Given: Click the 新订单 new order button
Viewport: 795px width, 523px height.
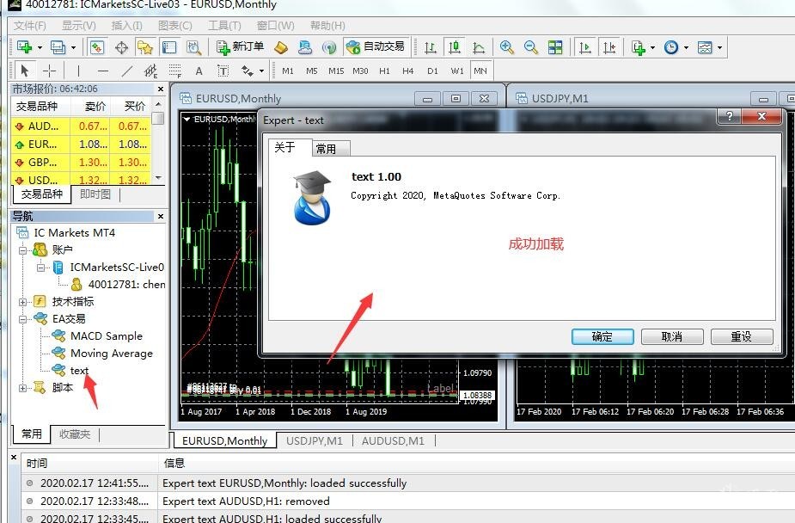Looking at the screenshot, I should pyautogui.click(x=240, y=47).
